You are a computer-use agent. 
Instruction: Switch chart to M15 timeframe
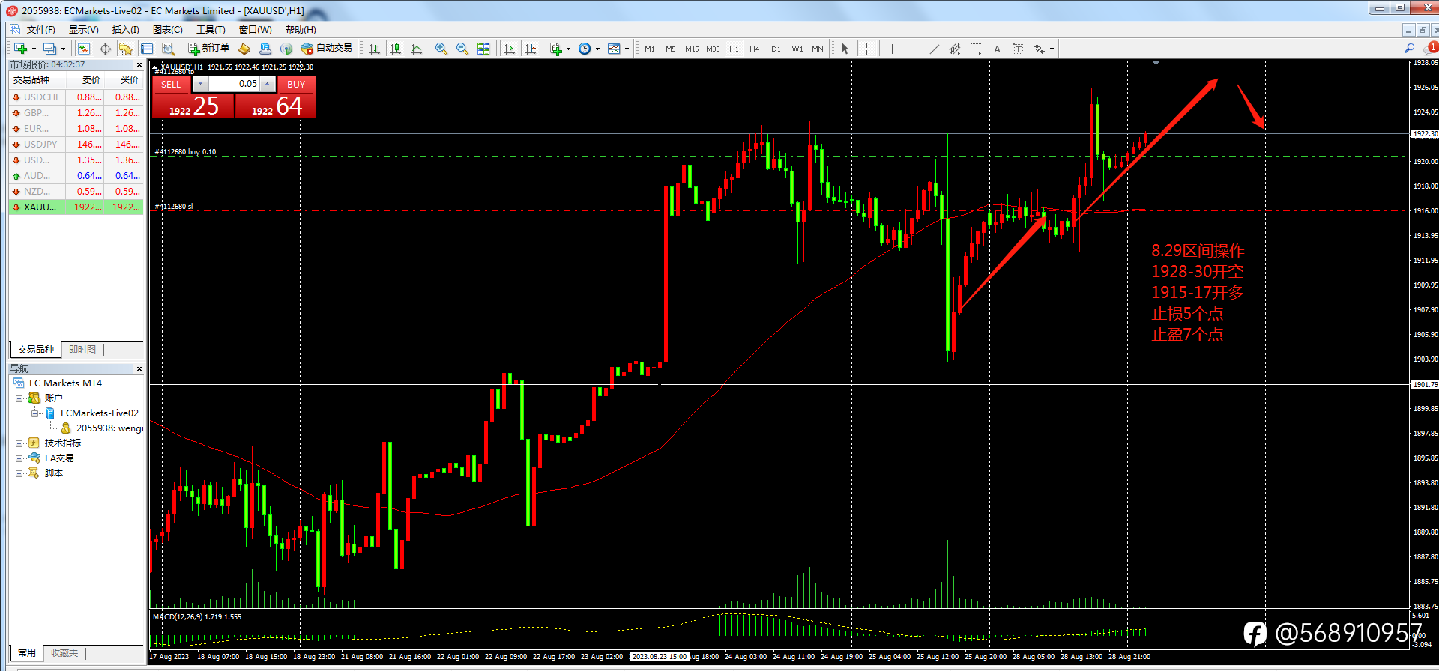[x=692, y=49]
